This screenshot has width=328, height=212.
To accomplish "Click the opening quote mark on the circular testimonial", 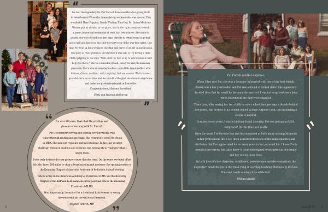I will pos(49,116).
